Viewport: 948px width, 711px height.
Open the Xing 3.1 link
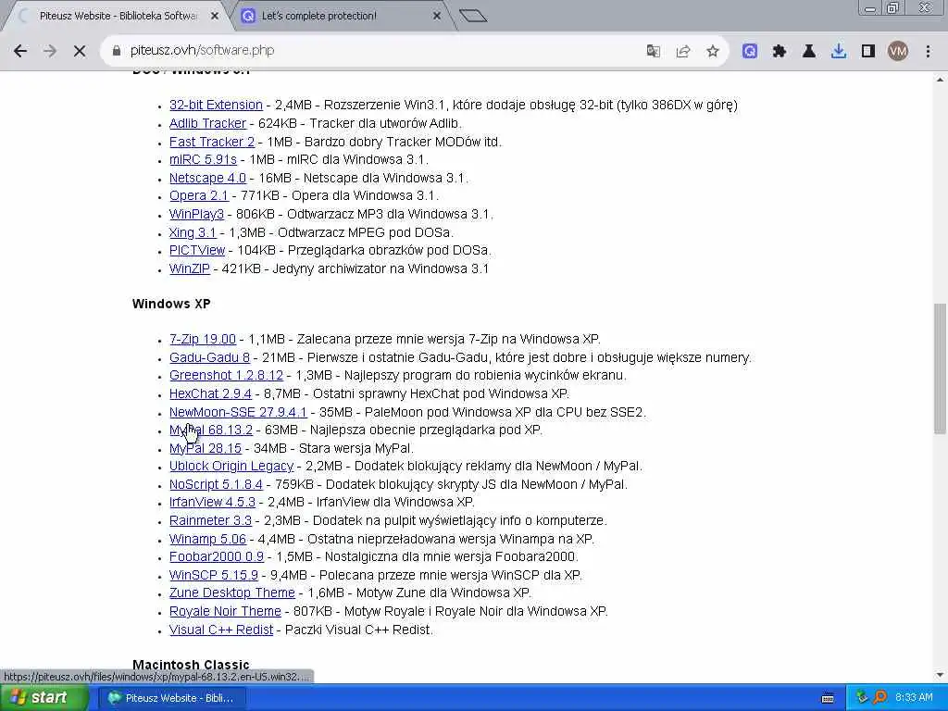[193, 232]
